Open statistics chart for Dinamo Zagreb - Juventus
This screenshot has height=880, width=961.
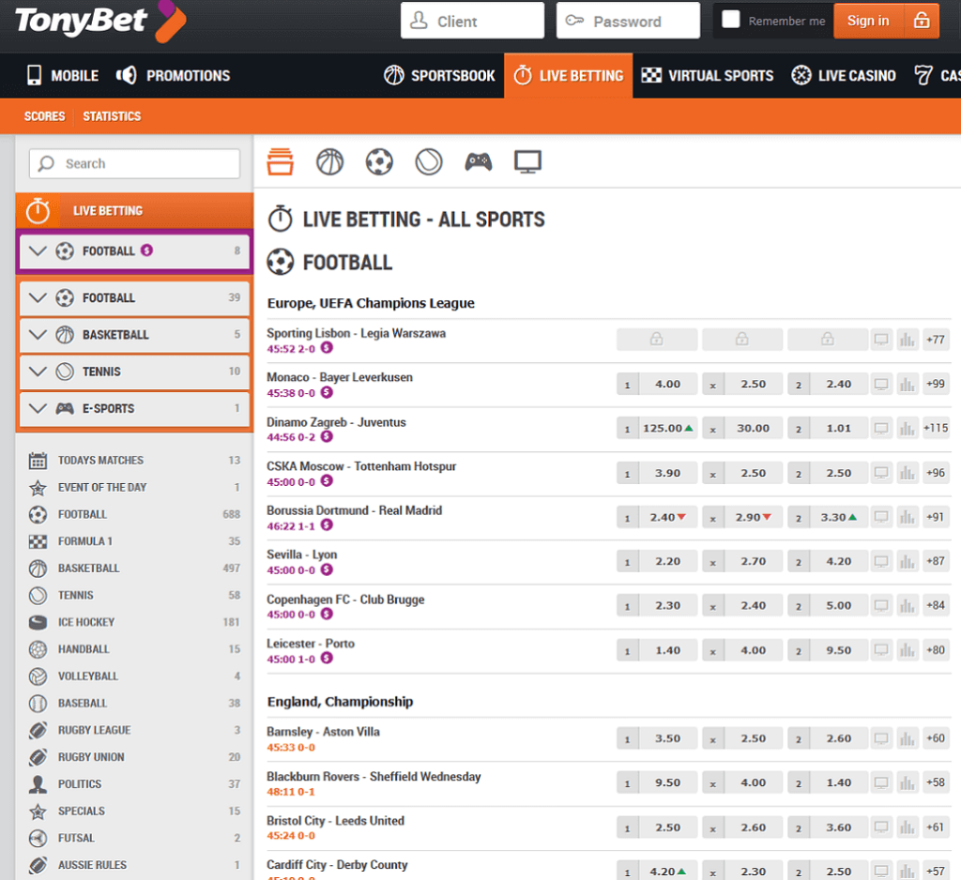[908, 429]
